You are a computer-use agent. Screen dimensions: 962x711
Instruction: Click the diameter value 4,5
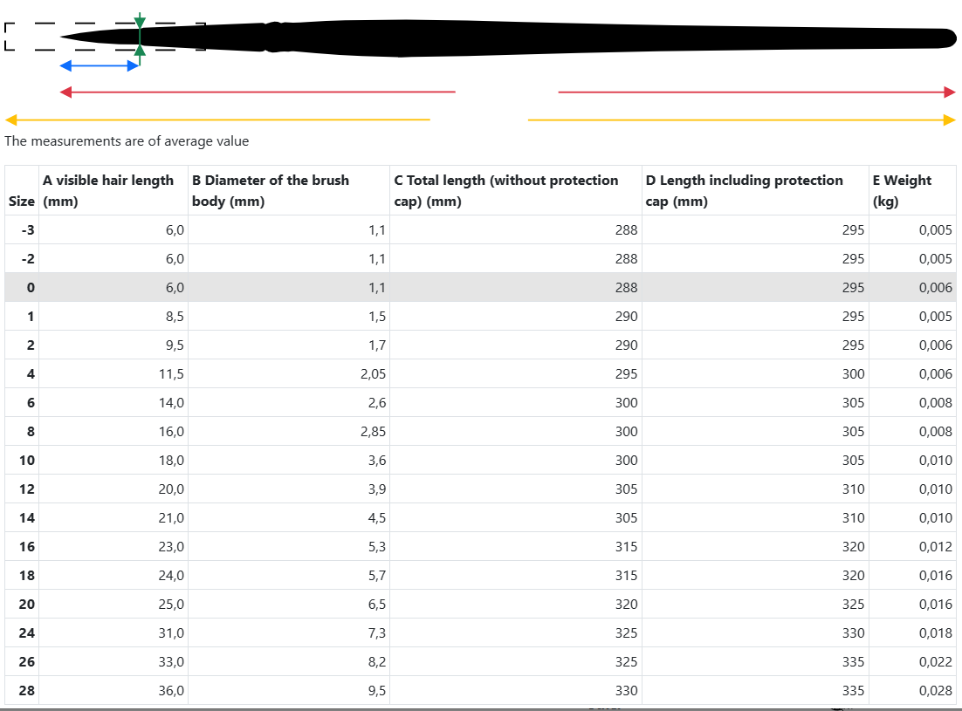[x=377, y=518]
